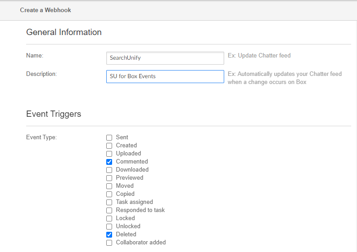
Task: Check the Collaborator added checkbox
Action: [x=109, y=243]
